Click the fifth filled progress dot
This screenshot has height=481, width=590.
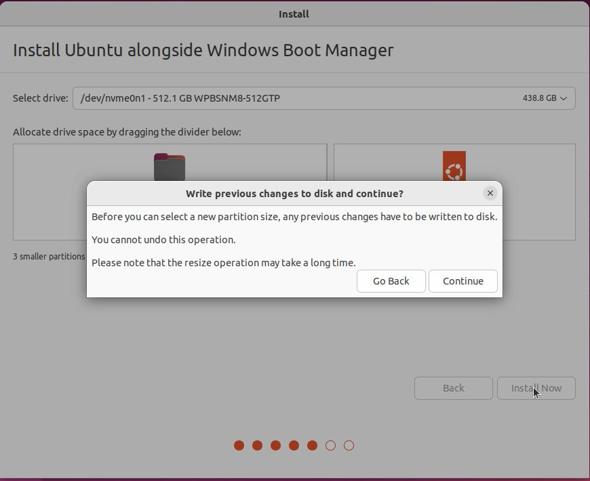[x=312, y=445]
